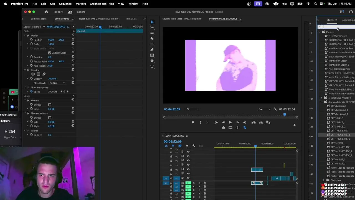Click the Lift button

(253, 122)
